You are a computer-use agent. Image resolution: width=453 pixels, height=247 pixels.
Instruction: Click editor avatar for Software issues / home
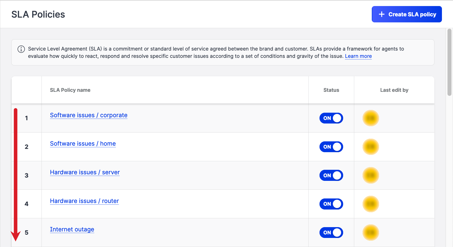(x=371, y=147)
